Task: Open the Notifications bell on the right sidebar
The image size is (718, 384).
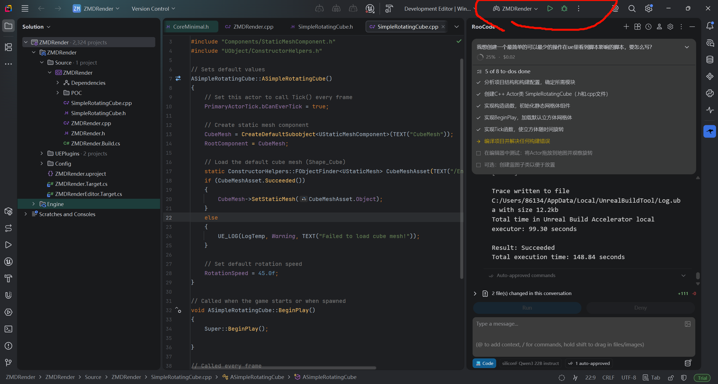Action: click(710, 26)
